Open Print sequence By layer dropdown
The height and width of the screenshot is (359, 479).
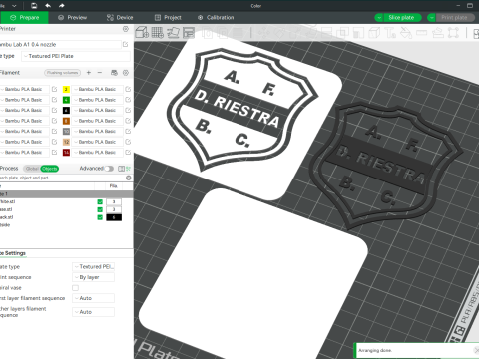94,277
